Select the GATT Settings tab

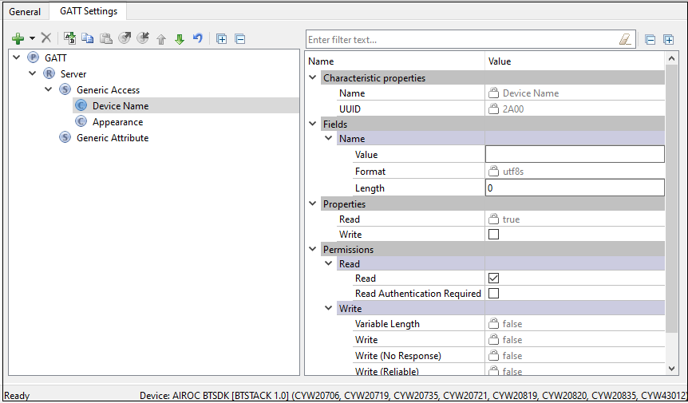[89, 11]
